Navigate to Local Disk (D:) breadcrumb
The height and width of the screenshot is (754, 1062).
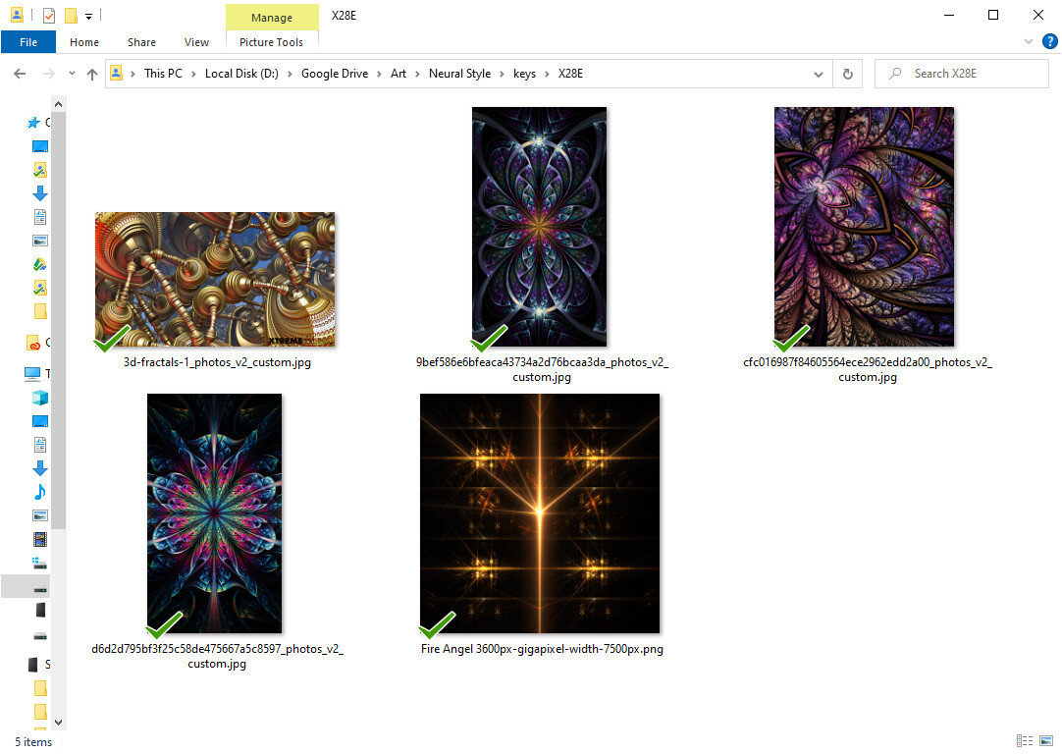point(241,74)
